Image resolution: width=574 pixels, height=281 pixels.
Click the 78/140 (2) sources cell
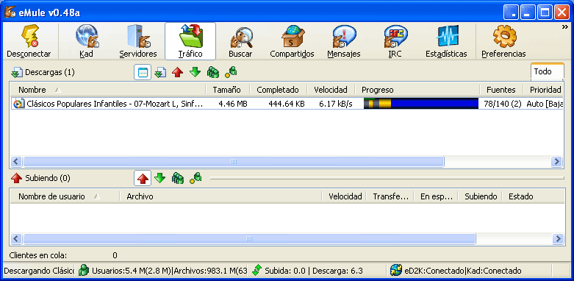[x=502, y=104]
